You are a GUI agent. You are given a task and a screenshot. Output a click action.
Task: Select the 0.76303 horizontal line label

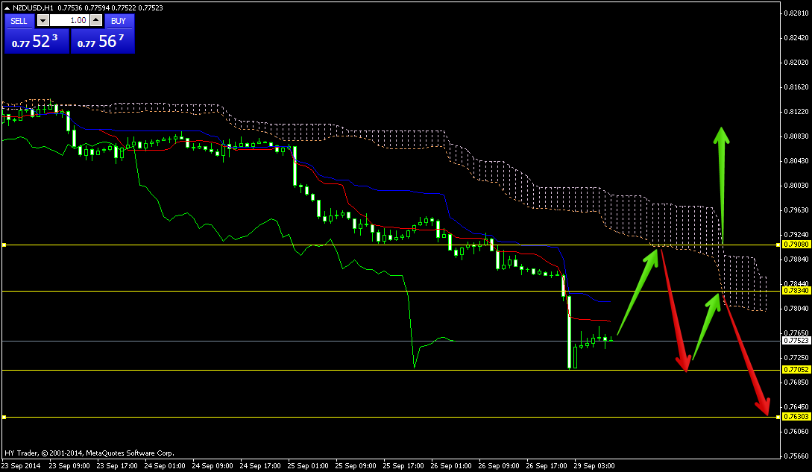(x=796, y=417)
